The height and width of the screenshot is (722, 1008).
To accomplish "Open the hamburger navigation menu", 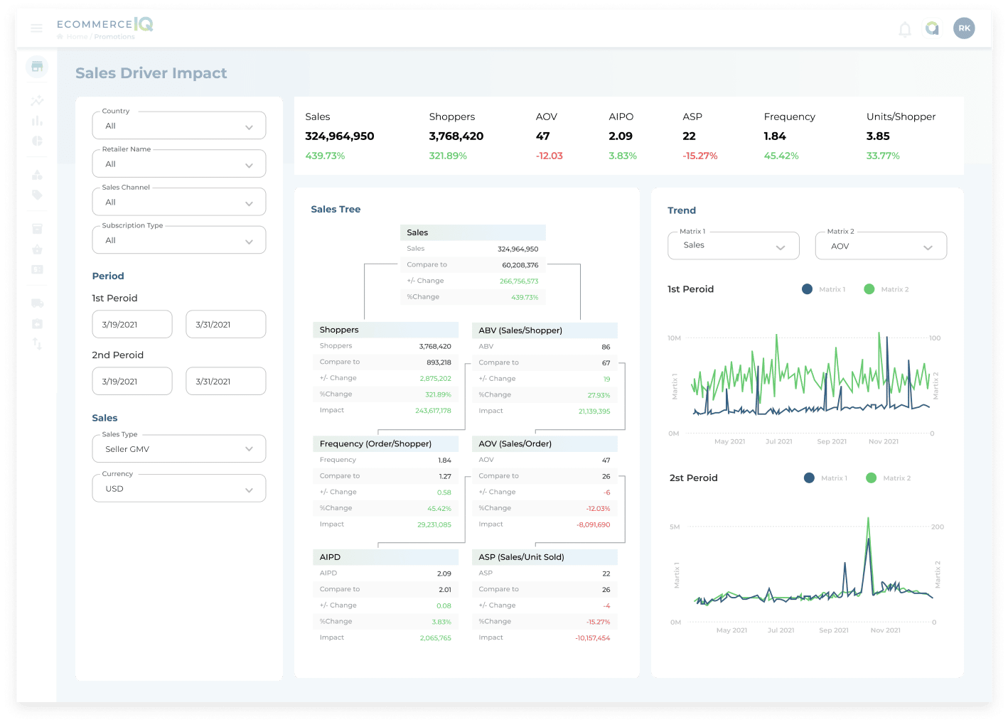I will click(x=36, y=28).
